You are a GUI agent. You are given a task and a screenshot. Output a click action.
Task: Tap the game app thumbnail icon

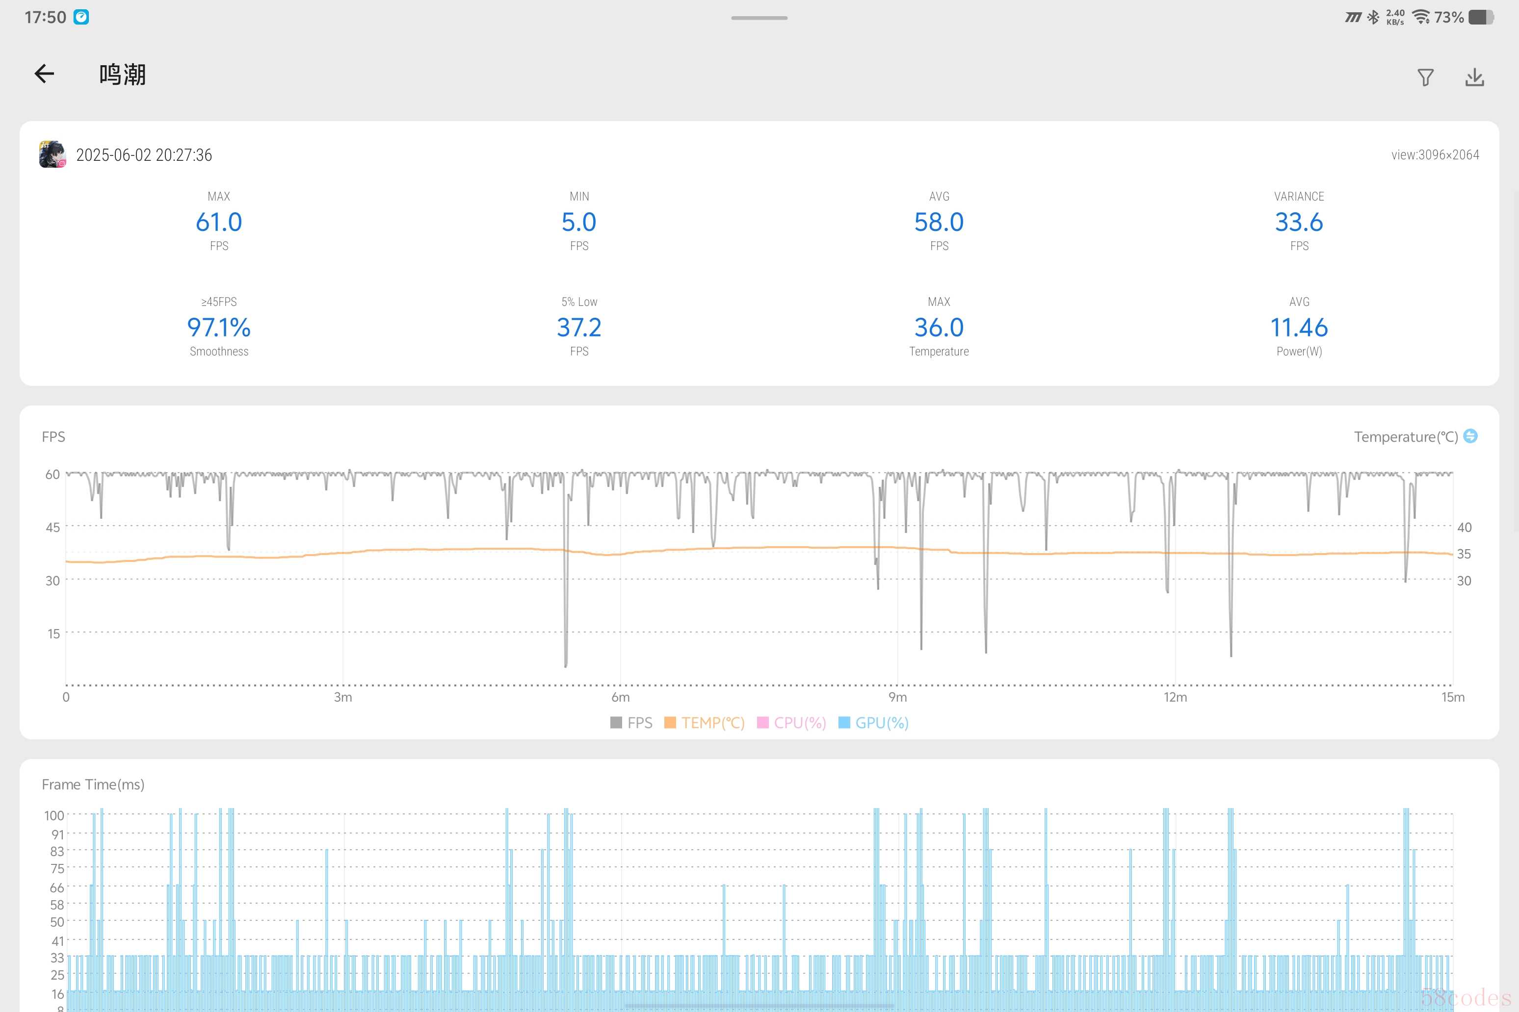click(x=52, y=154)
